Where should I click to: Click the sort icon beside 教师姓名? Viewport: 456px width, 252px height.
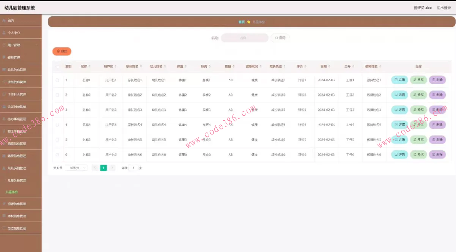pyautogui.click(x=381, y=66)
